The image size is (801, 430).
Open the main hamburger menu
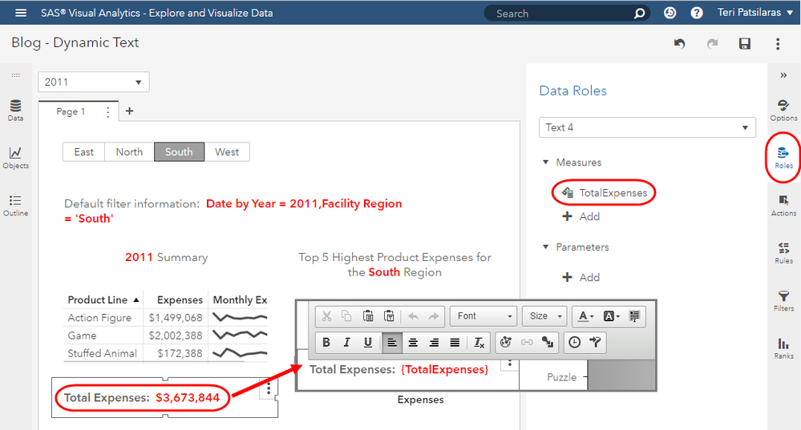pyautogui.click(x=21, y=13)
